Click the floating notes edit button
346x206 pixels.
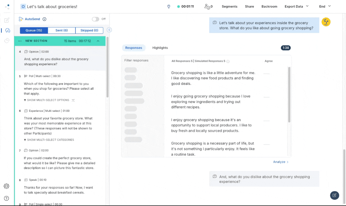click(334, 195)
